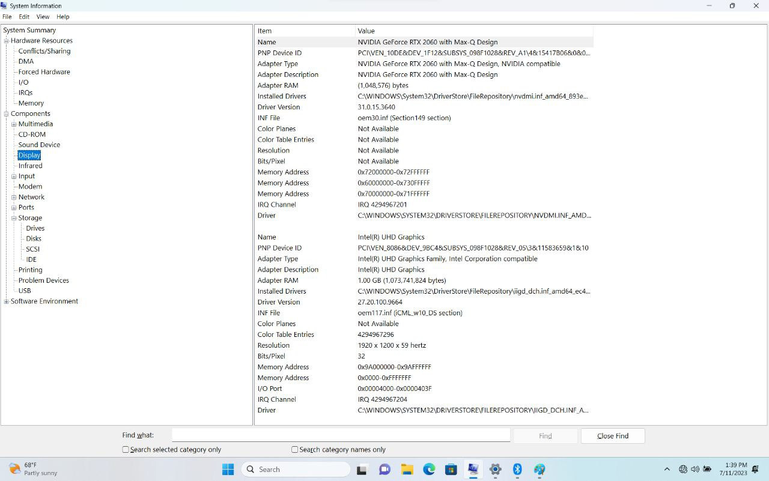This screenshot has height=481, width=769.
Task: Open the Windows Start menu
Action: click(x=228, y=470)
